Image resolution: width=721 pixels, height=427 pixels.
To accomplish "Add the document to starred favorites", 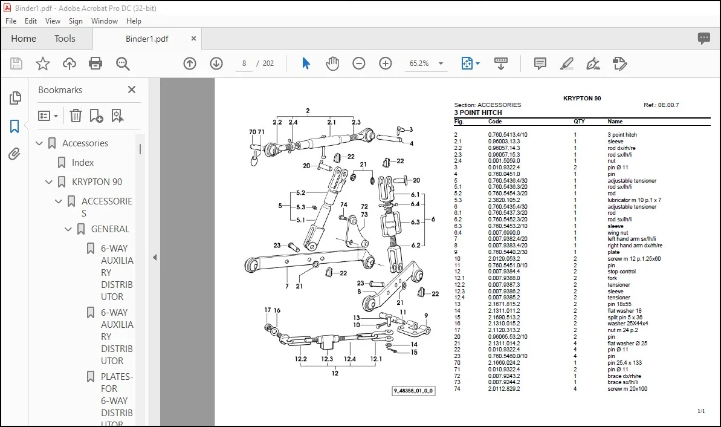I will coord(43,64).
